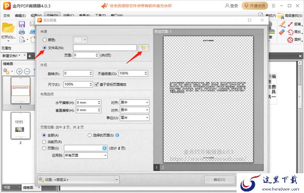The image size is (304, 193).
Task: Click the Advanced Find (高级查找) folder icon
Action: point(281,16)
